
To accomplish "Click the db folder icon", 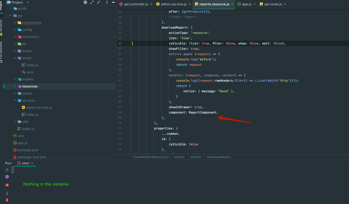I will click(19, 44).
